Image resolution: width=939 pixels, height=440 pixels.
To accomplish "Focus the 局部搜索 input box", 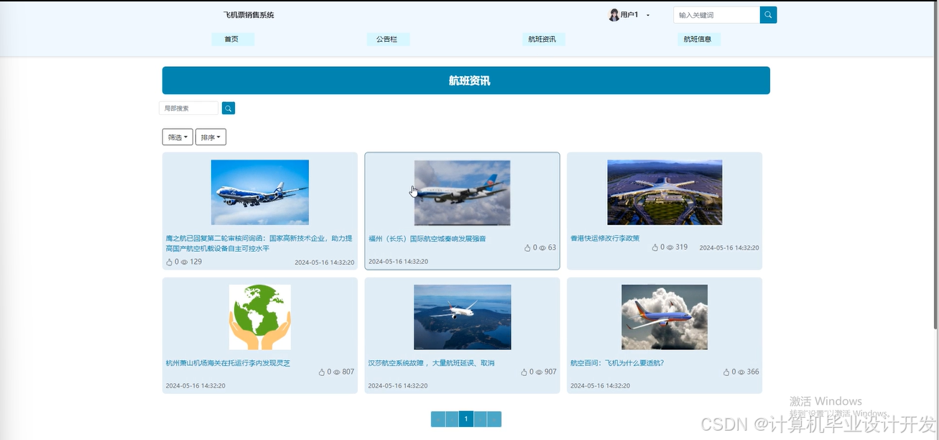I will (188, 109).
